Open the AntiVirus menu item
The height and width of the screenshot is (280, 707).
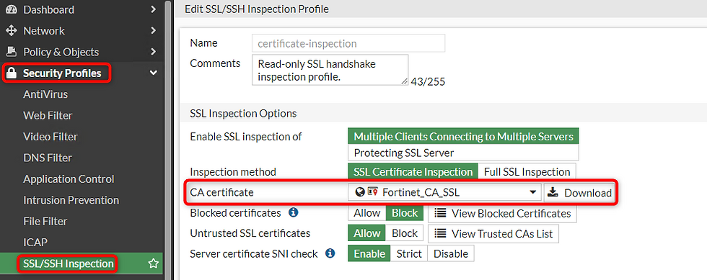click(45, 94)
